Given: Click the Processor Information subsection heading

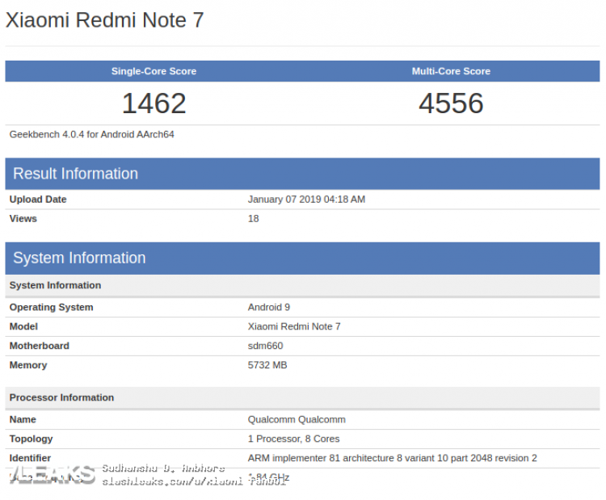Looking at the screenshot, I should 61,397.
